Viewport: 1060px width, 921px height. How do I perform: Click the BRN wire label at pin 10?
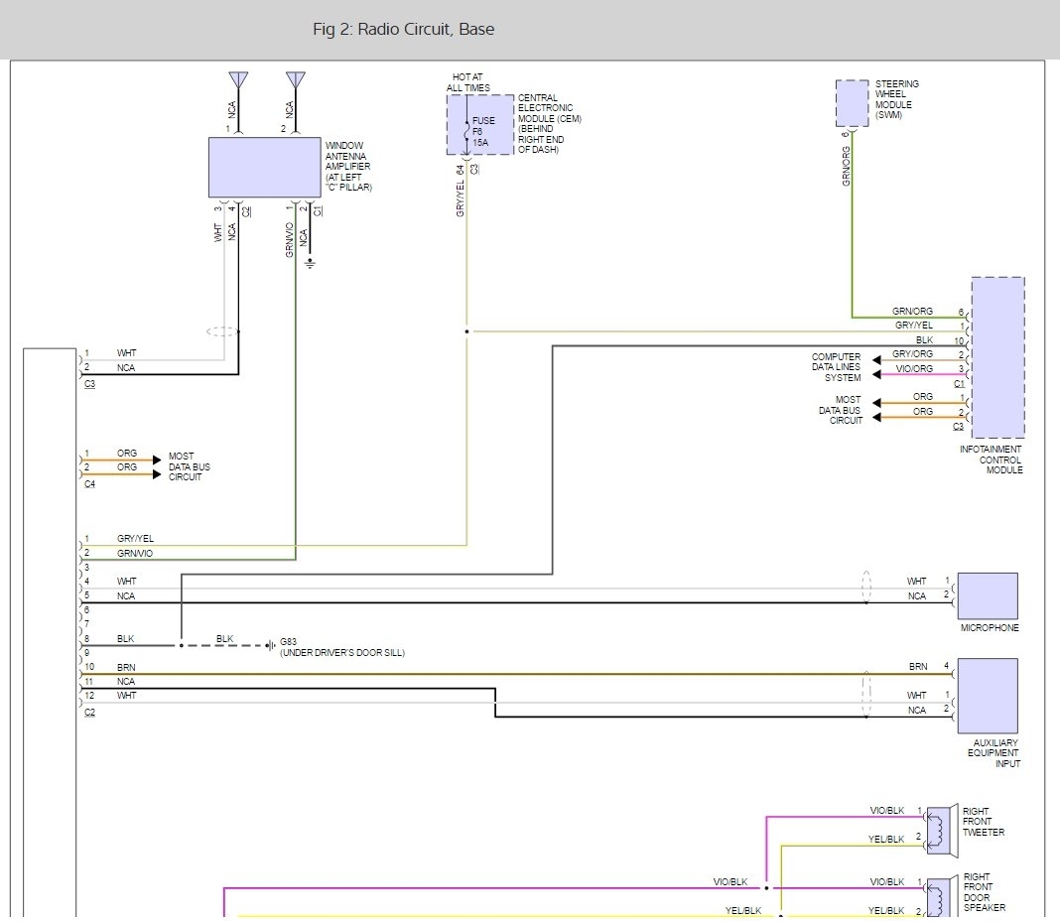[x=126, y=668]
